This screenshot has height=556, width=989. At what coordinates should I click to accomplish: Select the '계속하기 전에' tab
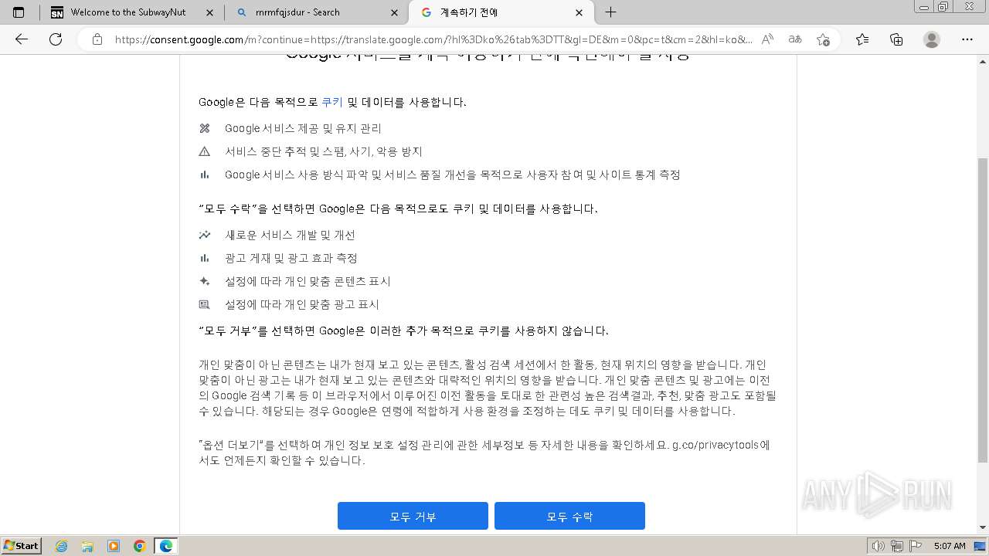(501, 12)
